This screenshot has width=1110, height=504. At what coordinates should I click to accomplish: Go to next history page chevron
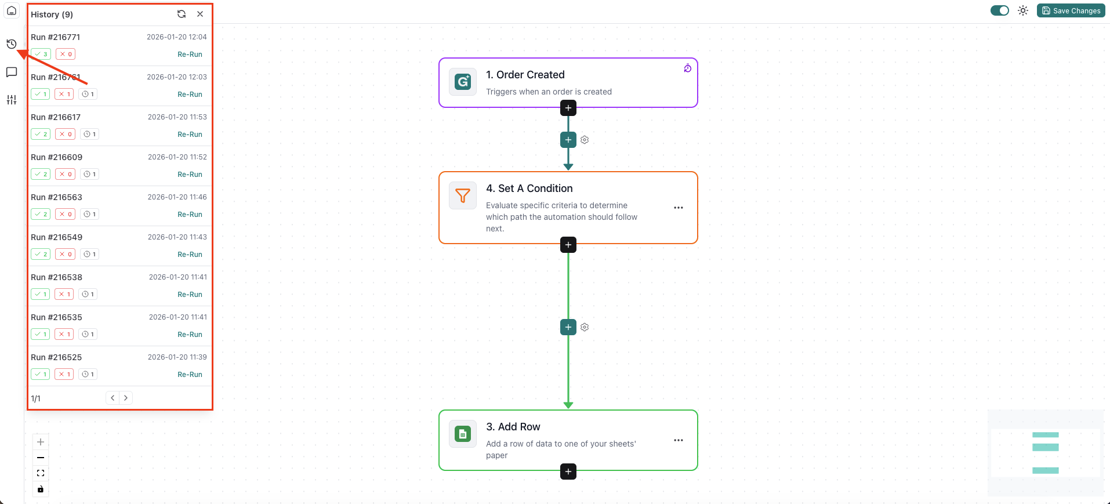126,398
